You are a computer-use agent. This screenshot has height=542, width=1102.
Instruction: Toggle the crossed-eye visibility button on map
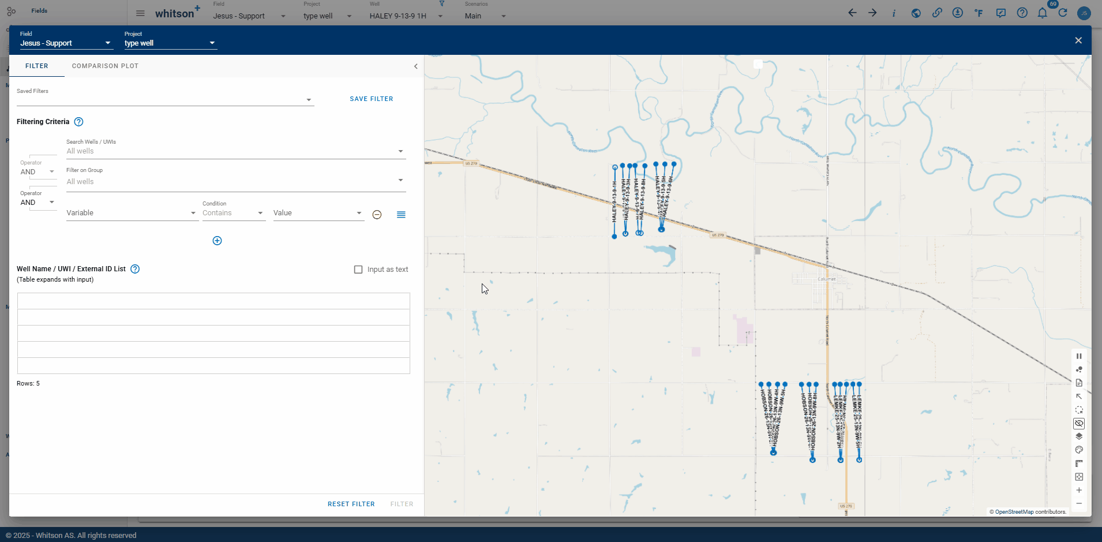point(1079,424)
